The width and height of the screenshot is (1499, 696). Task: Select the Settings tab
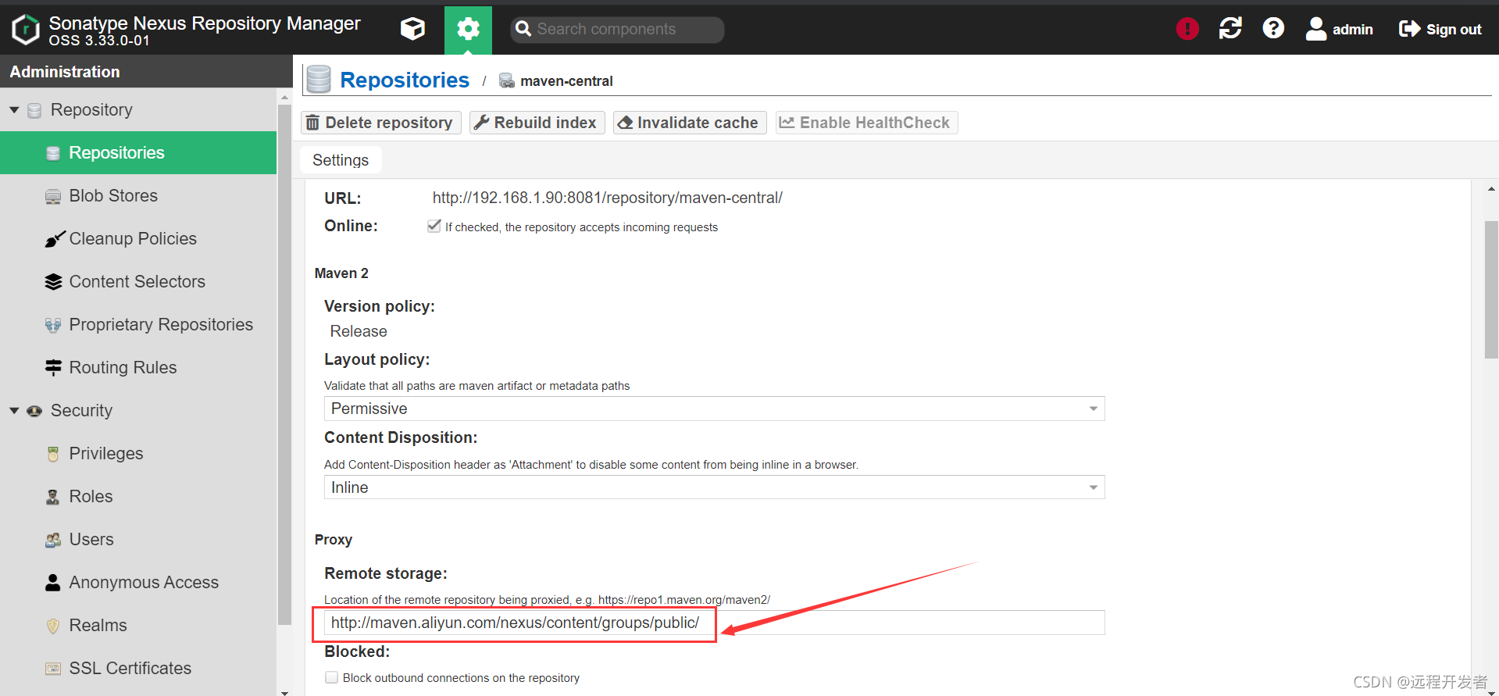point(341,160)
